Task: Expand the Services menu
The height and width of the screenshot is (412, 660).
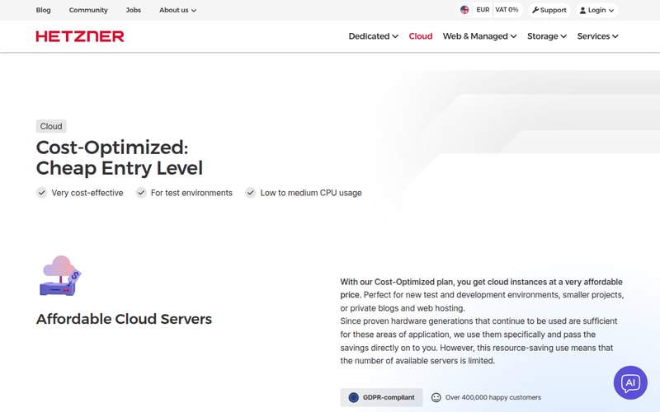Action: (597, 36)
